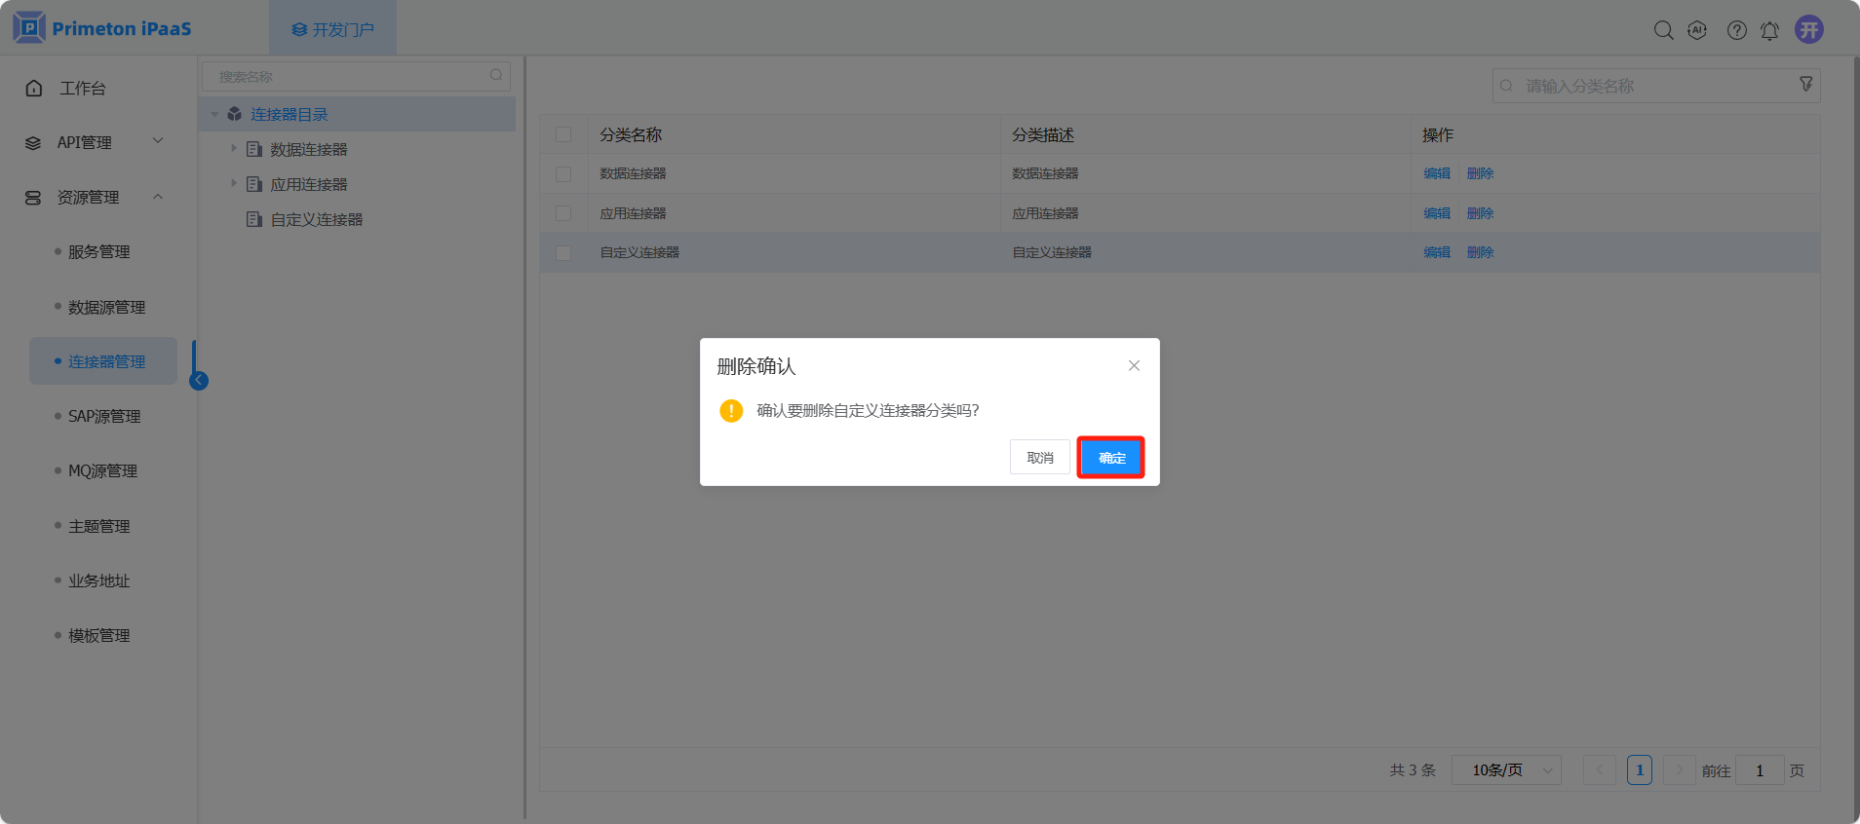This screenshot has height=824, width=1860.
Task: Switch to the 开发门户 tab
Action: tap(332, 29)
